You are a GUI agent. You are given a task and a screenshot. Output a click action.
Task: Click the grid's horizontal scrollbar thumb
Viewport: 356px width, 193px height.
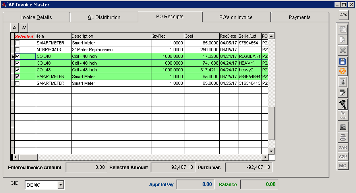28,157
